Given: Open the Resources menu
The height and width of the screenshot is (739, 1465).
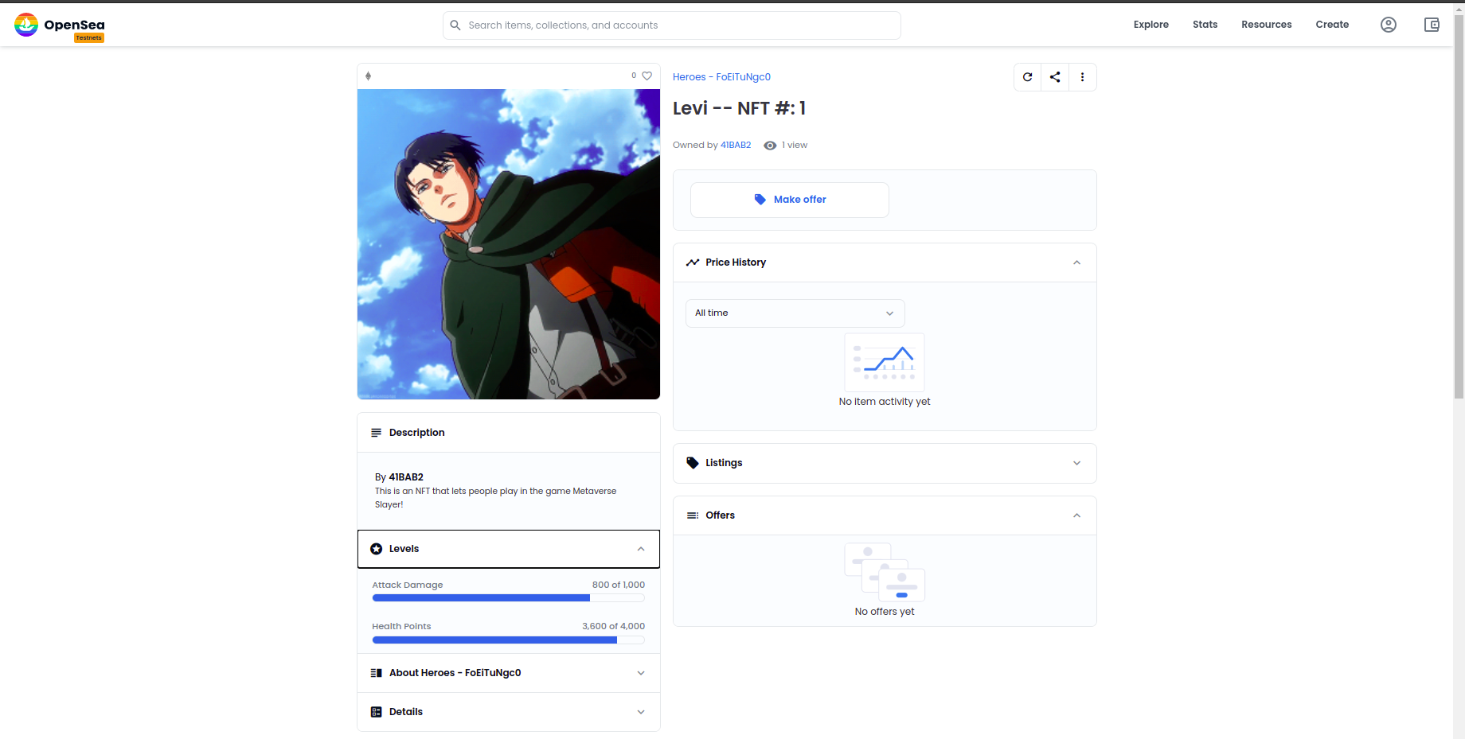Looking at the screenshot, I should 1267,25.
